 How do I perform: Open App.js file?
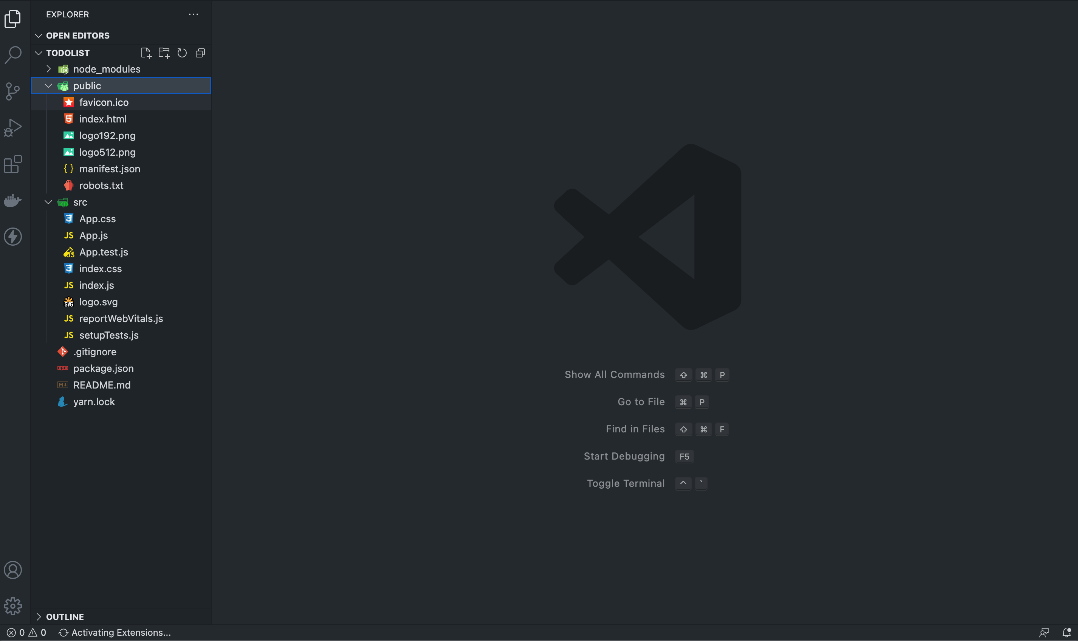(121, 235)
